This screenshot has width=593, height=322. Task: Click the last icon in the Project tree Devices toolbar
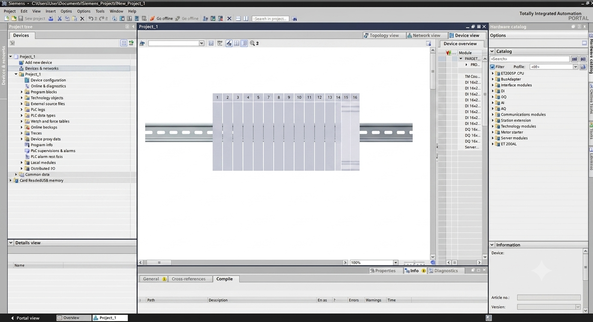coord(131,43)
